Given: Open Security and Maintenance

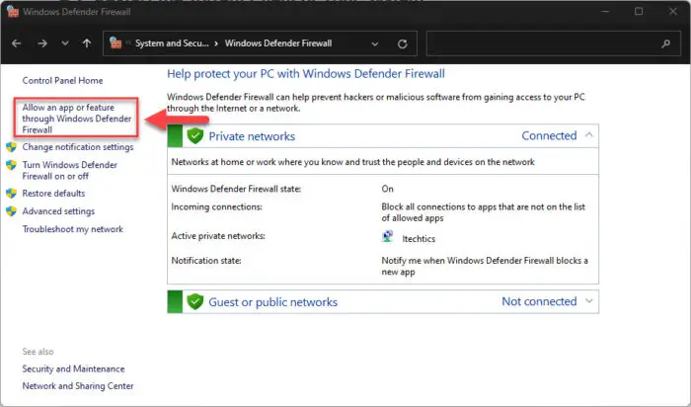Looking at the screenshot, I should (74, 368).
